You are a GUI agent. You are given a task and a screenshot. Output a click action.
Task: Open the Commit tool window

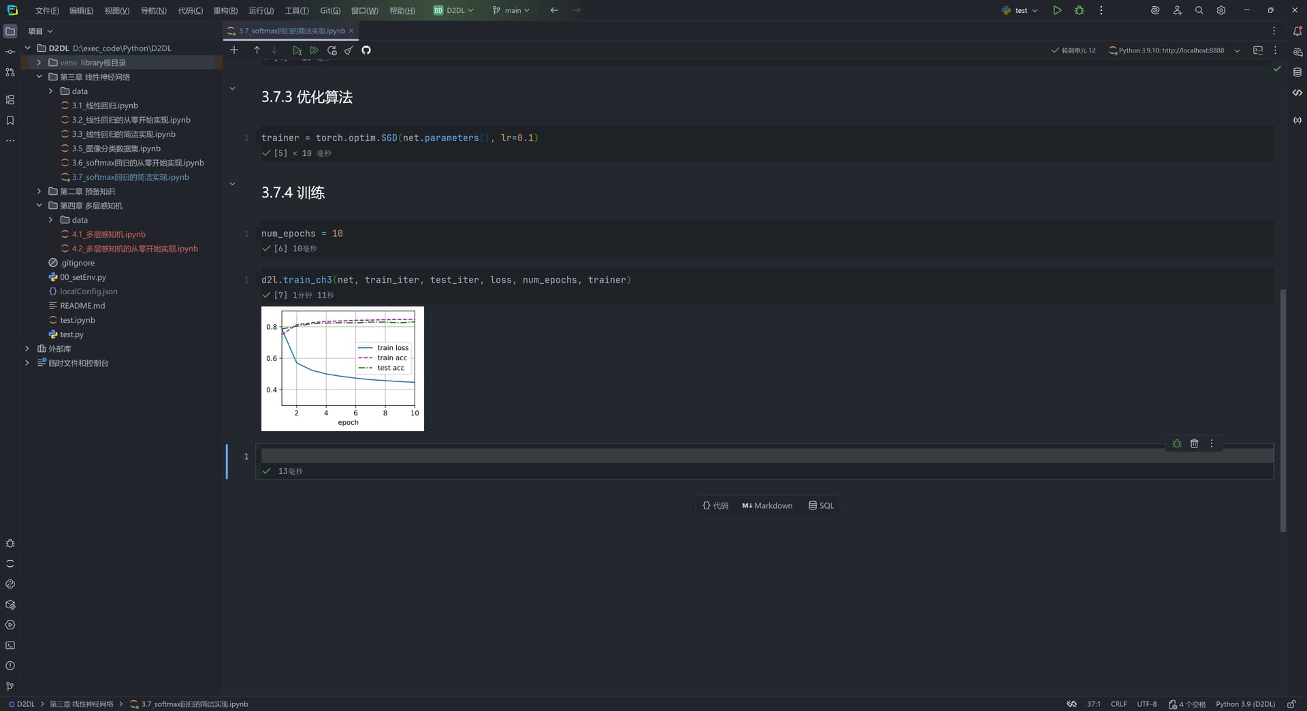pos(10,52)
